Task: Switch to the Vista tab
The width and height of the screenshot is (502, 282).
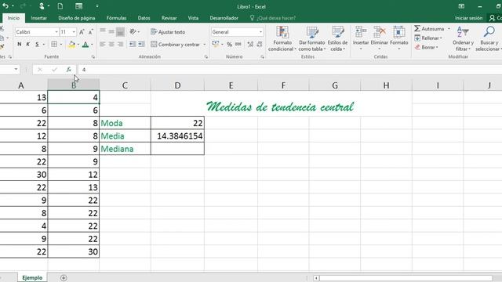Action: [x=193, y=18]
